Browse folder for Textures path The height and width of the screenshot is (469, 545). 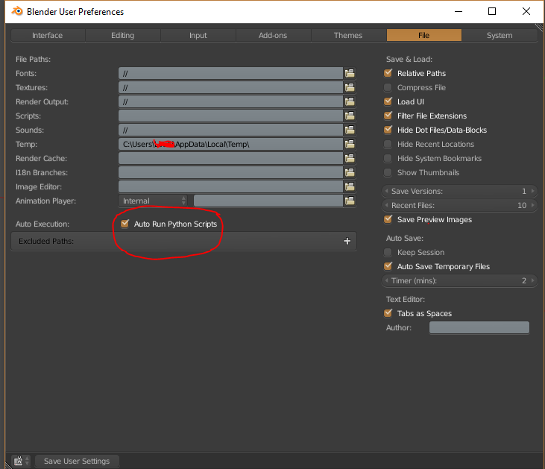click(x=350, y=88)
